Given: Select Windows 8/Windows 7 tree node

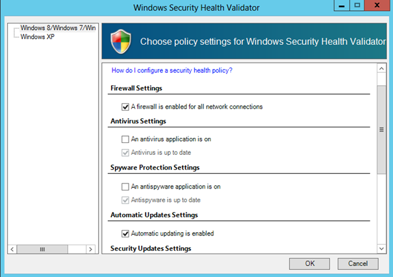Looking at the screenshot, I should point(58,28).
